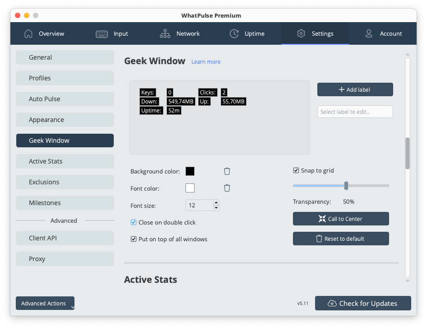The height and width of the screenshot is (328, 427).
Task: Open the background color swatch picker
Action: pyautogui.click(x=190, y=171)
